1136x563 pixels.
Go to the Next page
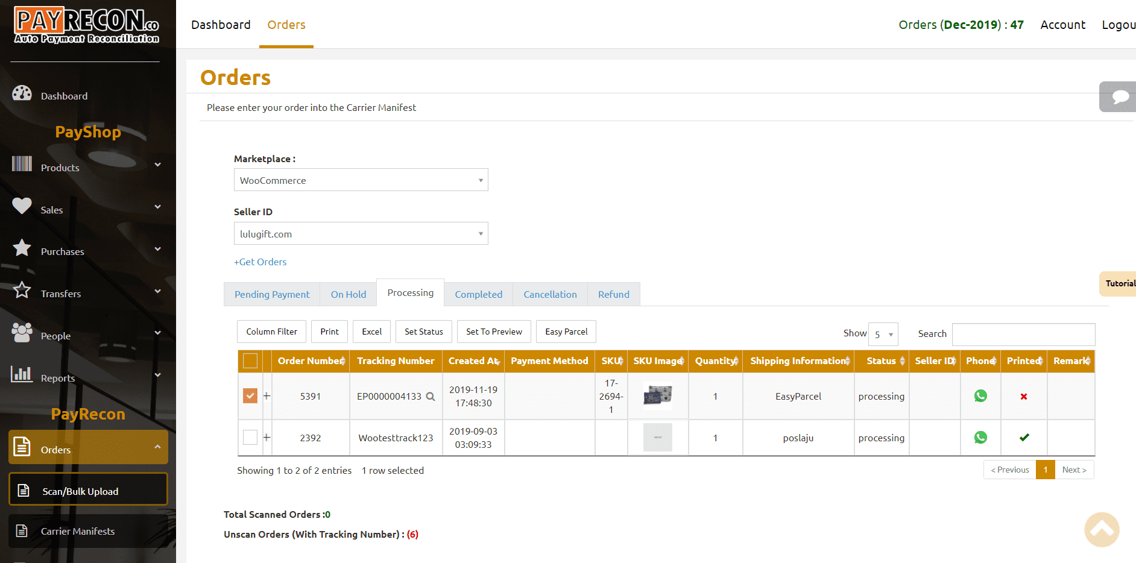coord(1074,470)
